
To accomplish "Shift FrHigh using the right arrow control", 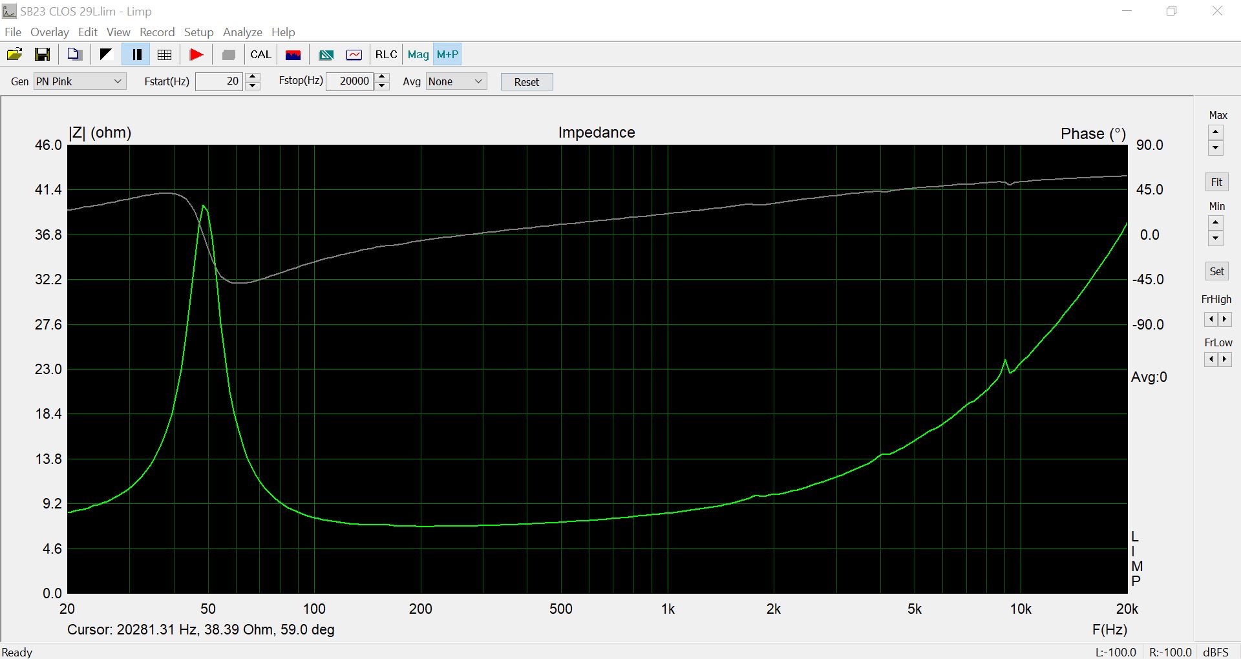I will (1225, 319).
